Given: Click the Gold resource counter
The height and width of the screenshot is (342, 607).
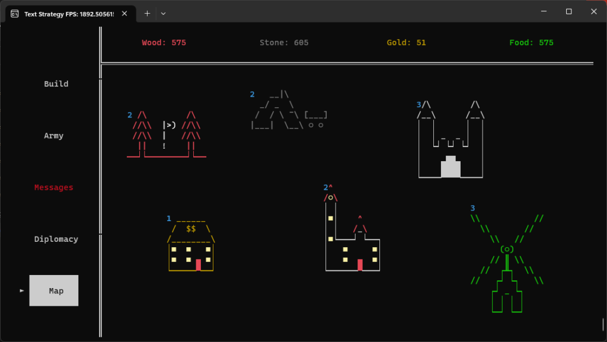Looking at the screenshot, I should pyautogui.click(x=406, y=42).
